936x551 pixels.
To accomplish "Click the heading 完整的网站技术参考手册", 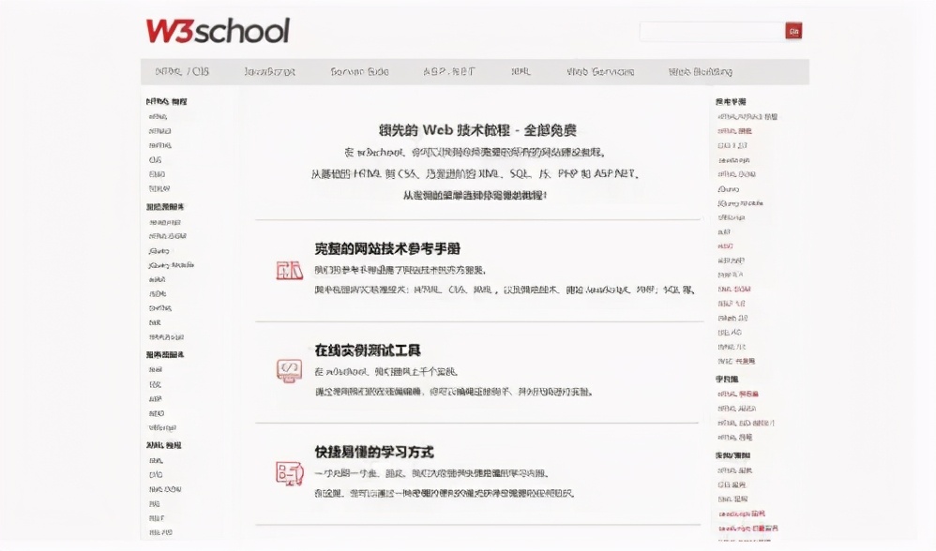I will tap(387, 248).
